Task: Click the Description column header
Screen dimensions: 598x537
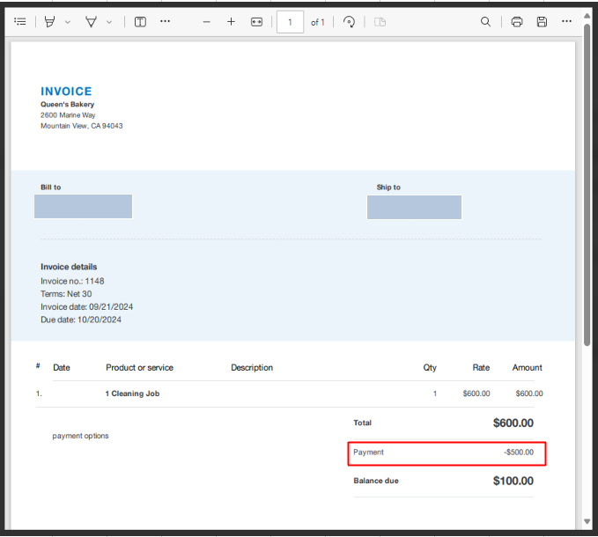Action: click(252, 368)
